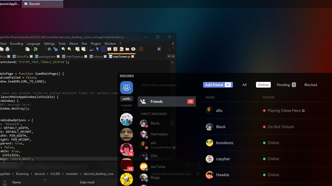Open the Macro menu
This screenshot has height=186, width=332.
74,43
